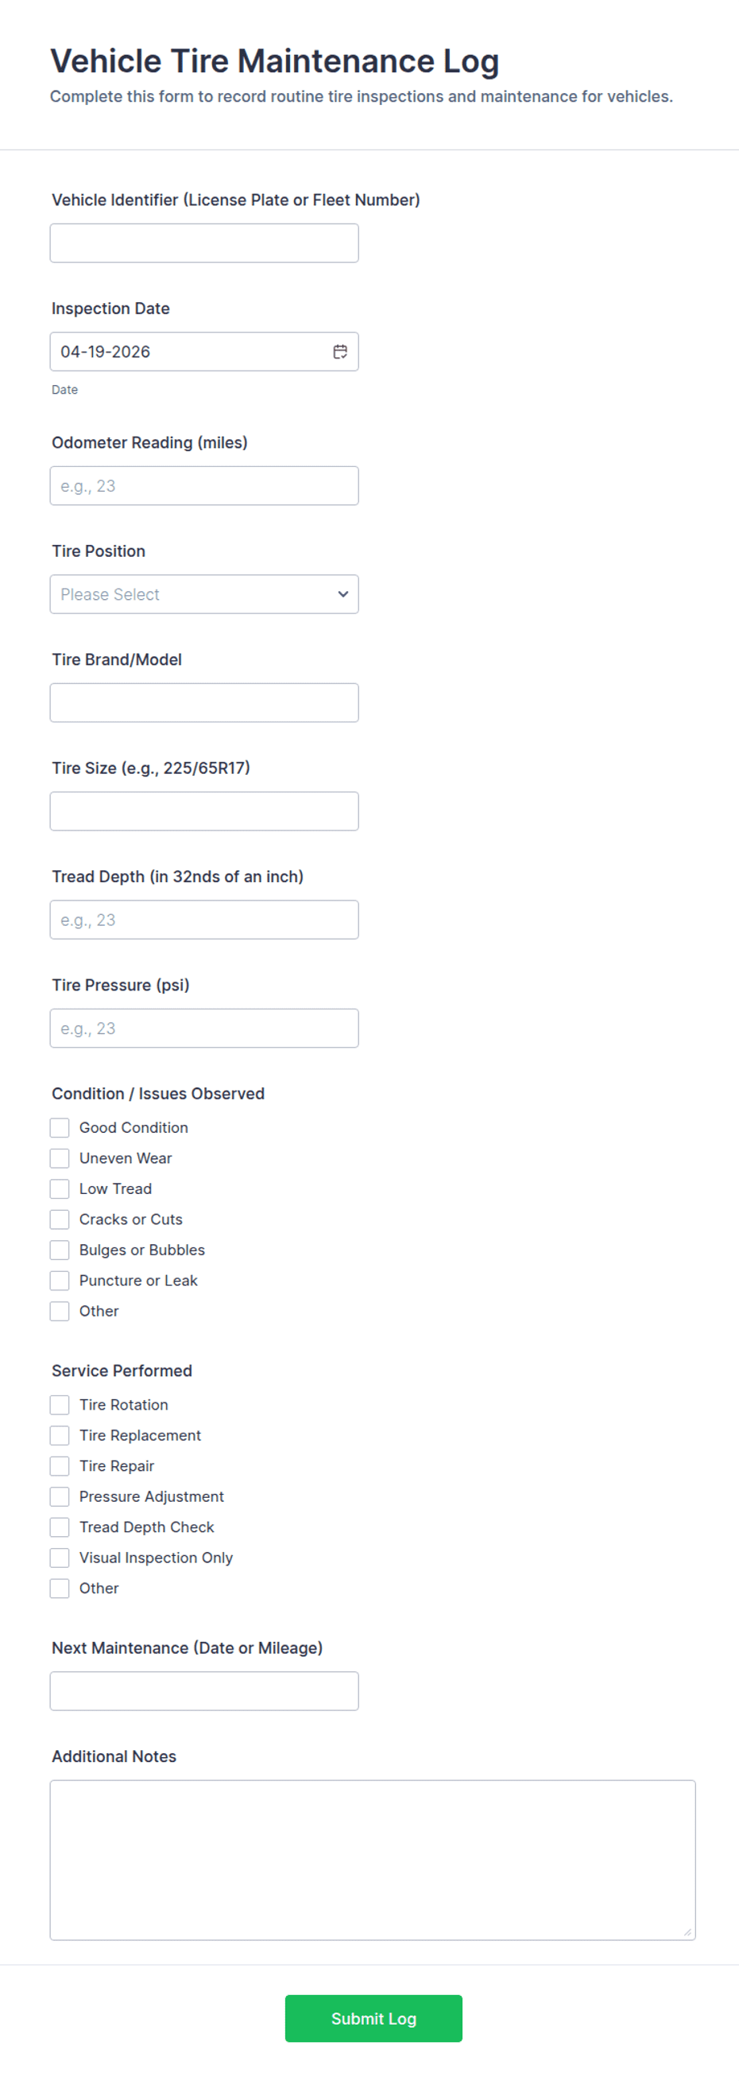Click the Additional Notes resize handle
Viewport: 739px width, 2081px height.
[687, 1932]
